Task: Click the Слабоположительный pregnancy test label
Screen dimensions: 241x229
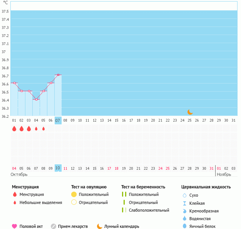Action: (x=150, y=210)
